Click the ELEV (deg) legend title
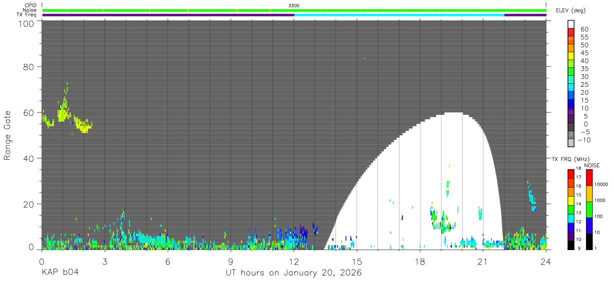This screenshot has height=283, width=614. [x=570, y=10]
